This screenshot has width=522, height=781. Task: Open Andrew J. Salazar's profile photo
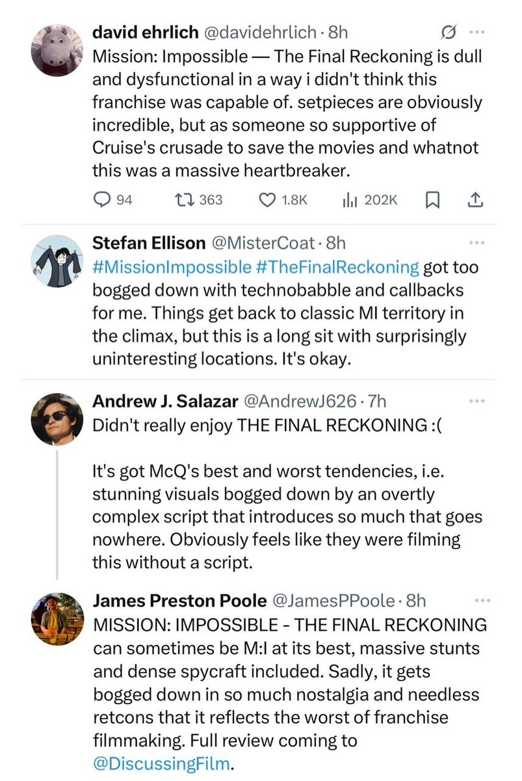(57, 420)
